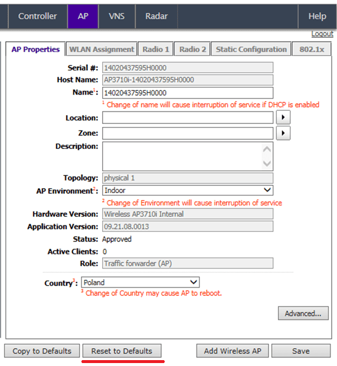Click the arrow button next to Location
Screen dimensions: 337x366
(283, 117)
